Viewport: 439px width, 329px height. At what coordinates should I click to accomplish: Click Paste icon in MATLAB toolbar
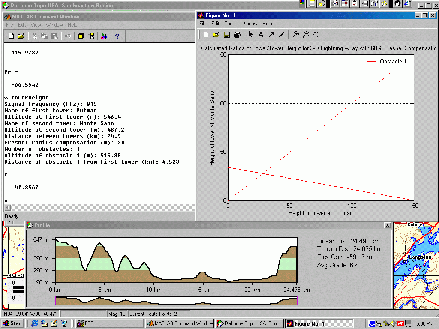coord(54,36)
